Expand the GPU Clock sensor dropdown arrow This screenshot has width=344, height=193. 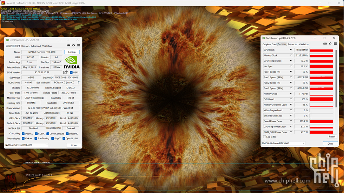pos(291,50)
